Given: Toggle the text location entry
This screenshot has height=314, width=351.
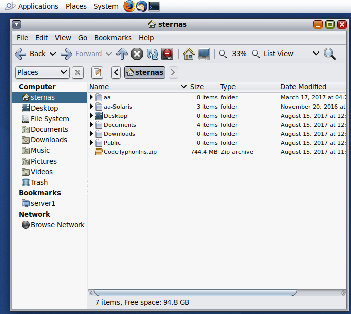Looking at the screenshot, I should point(97,72).
